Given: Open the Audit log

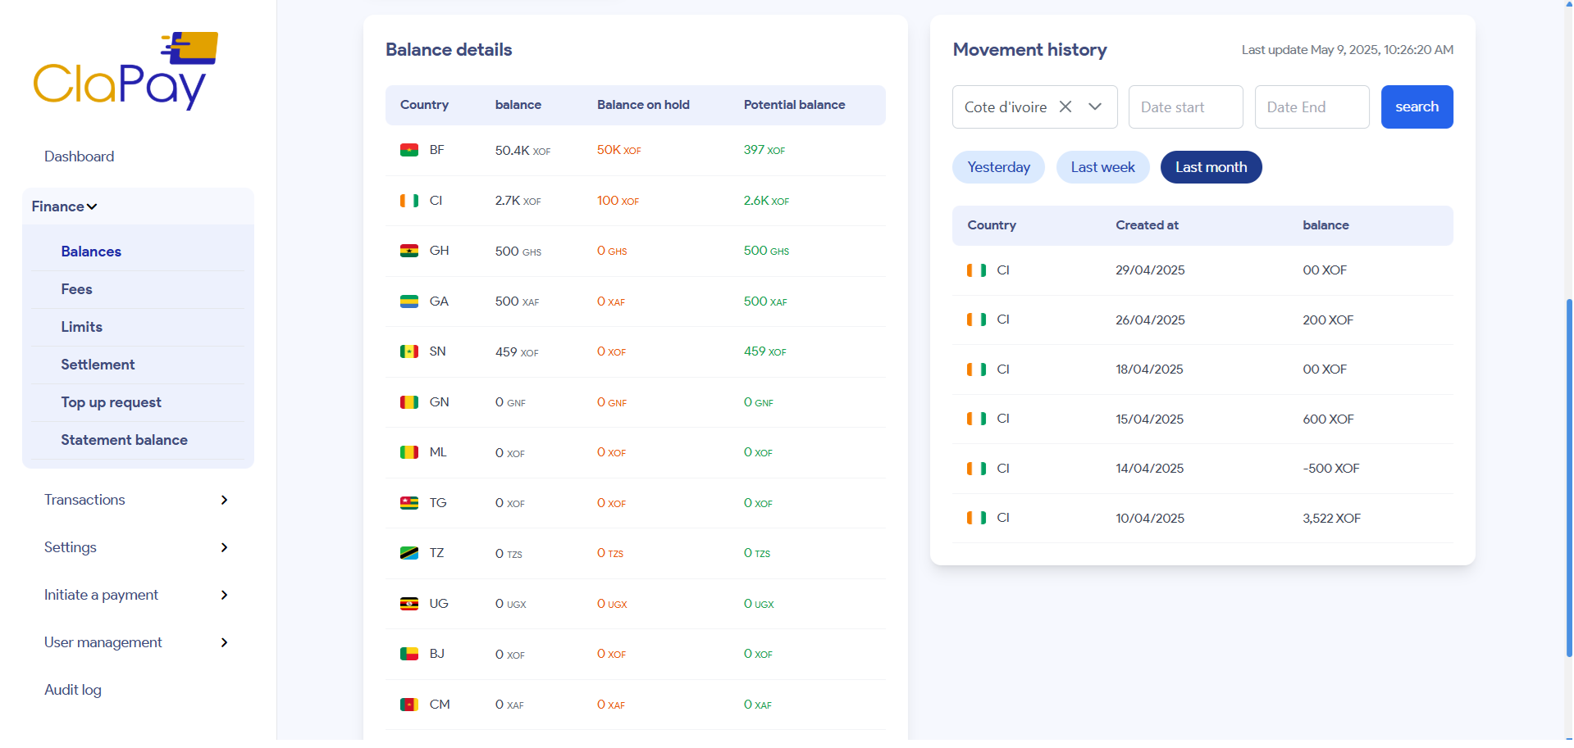Looking at the screenshot, I should (x=73, y=690).
